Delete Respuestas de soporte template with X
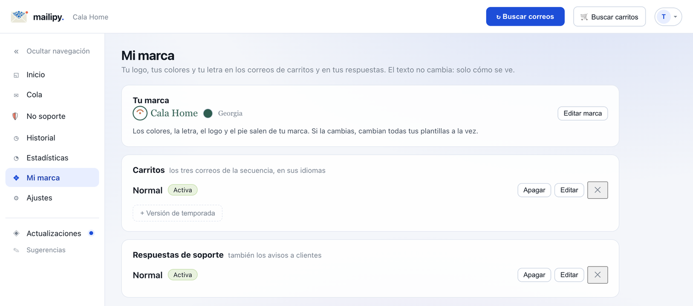The height and width of the screenshot is (306, 693). (x=597, y=275)
